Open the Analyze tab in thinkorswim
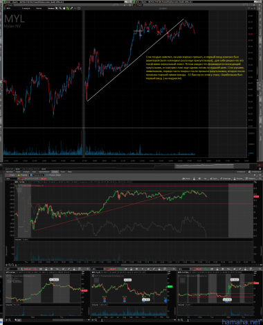Image resolution: width=263 pixels, height=325 pixels. pos(26,172)
